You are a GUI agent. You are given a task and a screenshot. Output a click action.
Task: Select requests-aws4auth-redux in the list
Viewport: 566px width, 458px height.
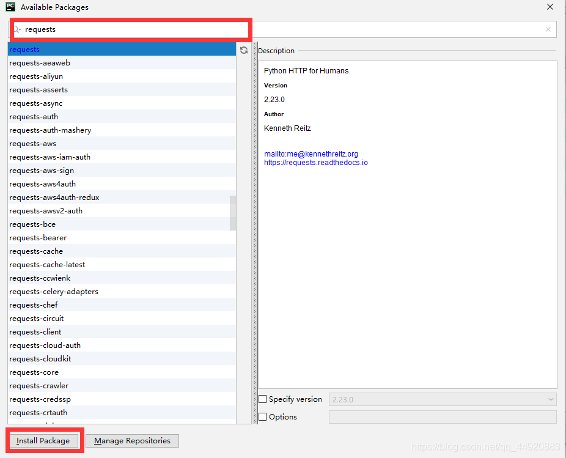tap(122, 198)
